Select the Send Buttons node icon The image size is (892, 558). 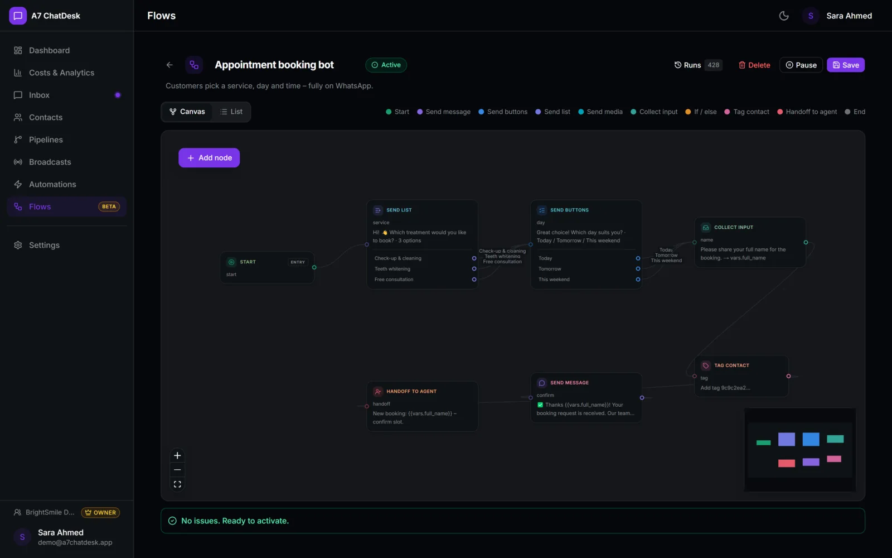point(542,210)
